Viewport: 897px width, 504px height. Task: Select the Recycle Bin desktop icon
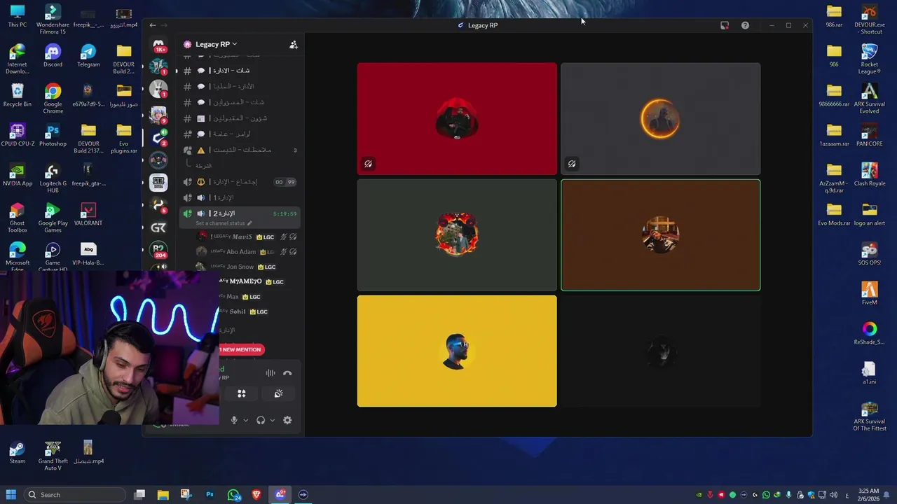pyautogui.click(x=18, y=96)
